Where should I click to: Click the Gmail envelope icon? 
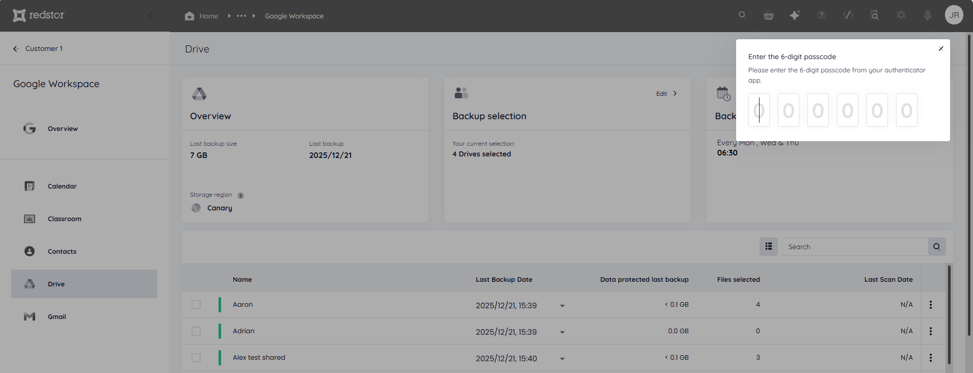tap(30, 316)
